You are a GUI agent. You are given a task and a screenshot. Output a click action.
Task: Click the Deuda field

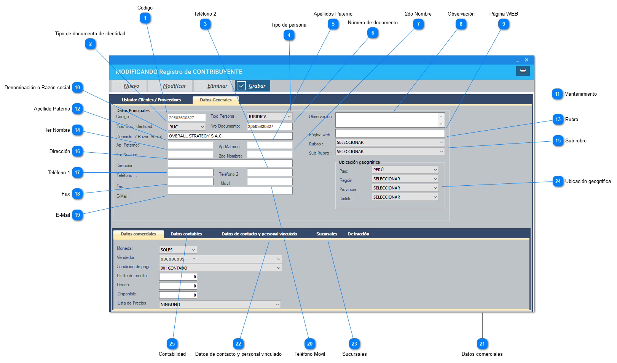point(178,286)
